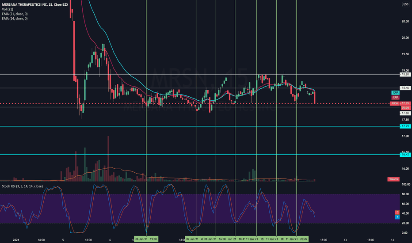Screen dimensions: 412x243
Task: Click the 13 date label on time axis
Action: point(345,240)
